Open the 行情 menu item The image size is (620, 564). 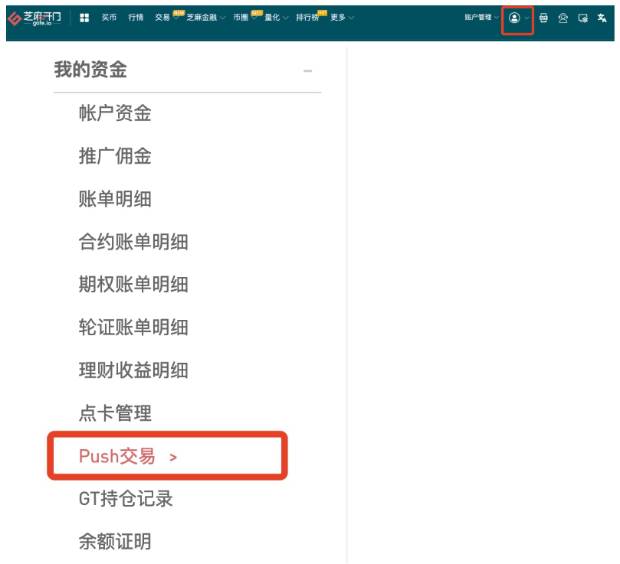click(136, 18)
